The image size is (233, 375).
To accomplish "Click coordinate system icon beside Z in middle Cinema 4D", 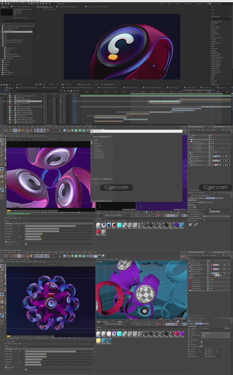I will pos(48,130).
